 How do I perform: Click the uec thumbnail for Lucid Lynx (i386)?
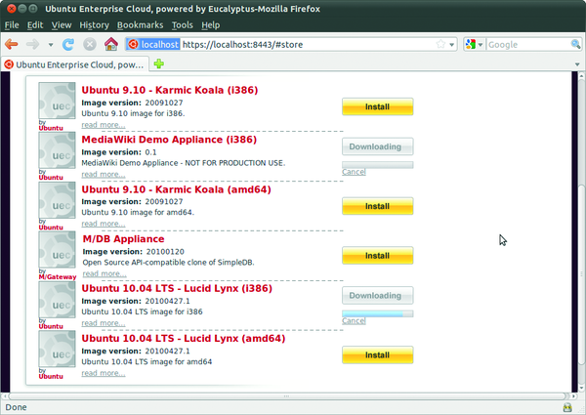click(58, 300)
